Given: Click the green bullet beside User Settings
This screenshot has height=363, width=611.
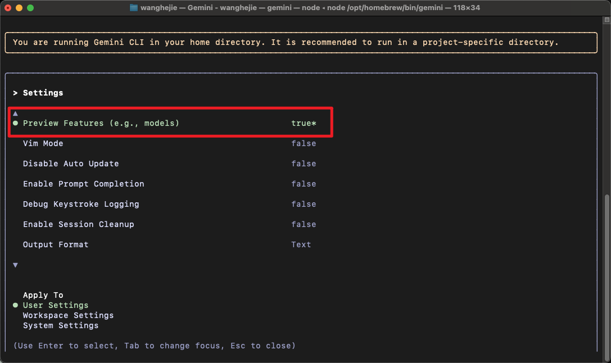Looking at the screenshot, I should (15, 305).
